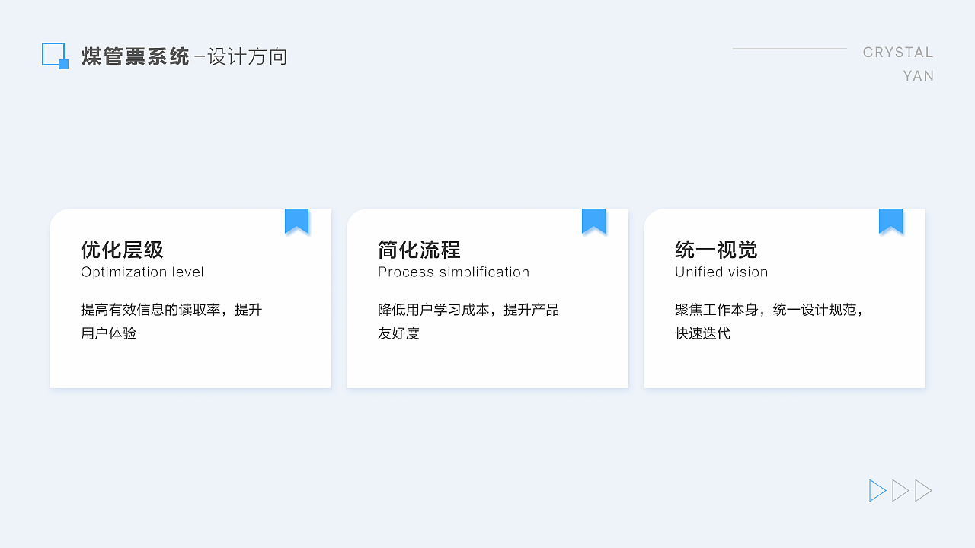Click the 快速迭代 text line
Image resolution: width=975 pixels, height=548 pixels.
[703, 333]
